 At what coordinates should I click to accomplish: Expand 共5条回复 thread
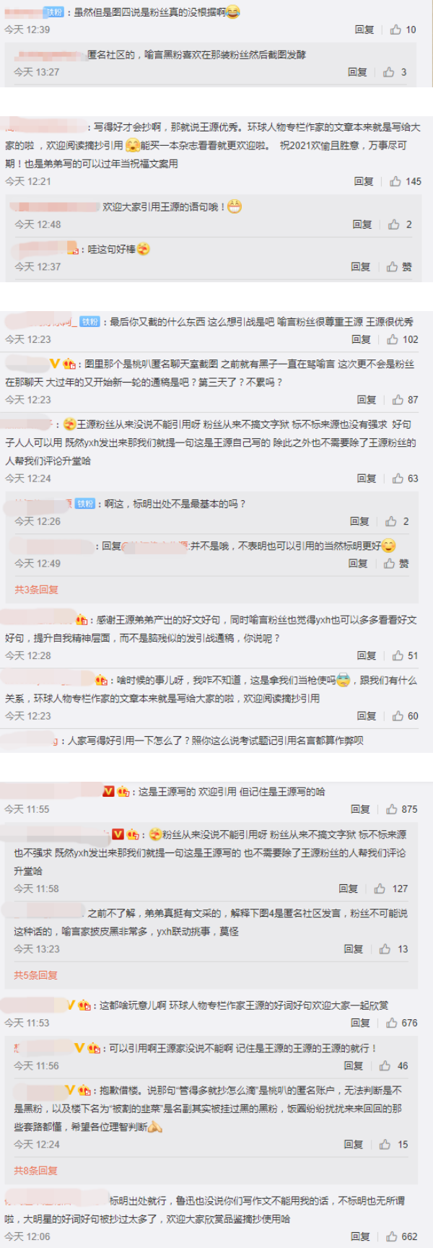tap(35, 975)
